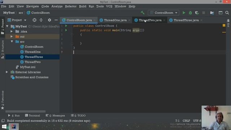Open the Build menu

tap(83, 6)
